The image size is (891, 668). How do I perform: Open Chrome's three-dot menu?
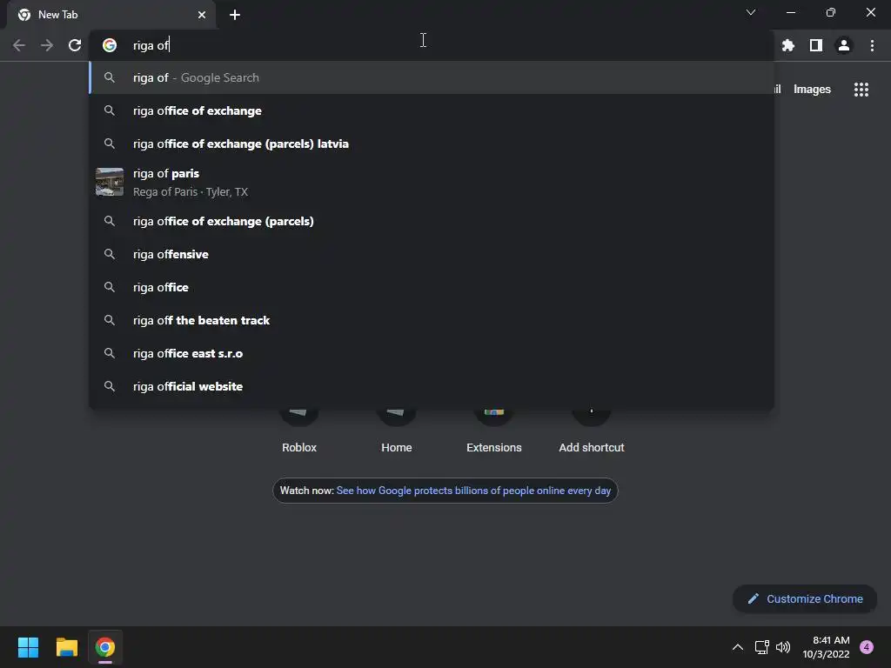tap(872, 45)
